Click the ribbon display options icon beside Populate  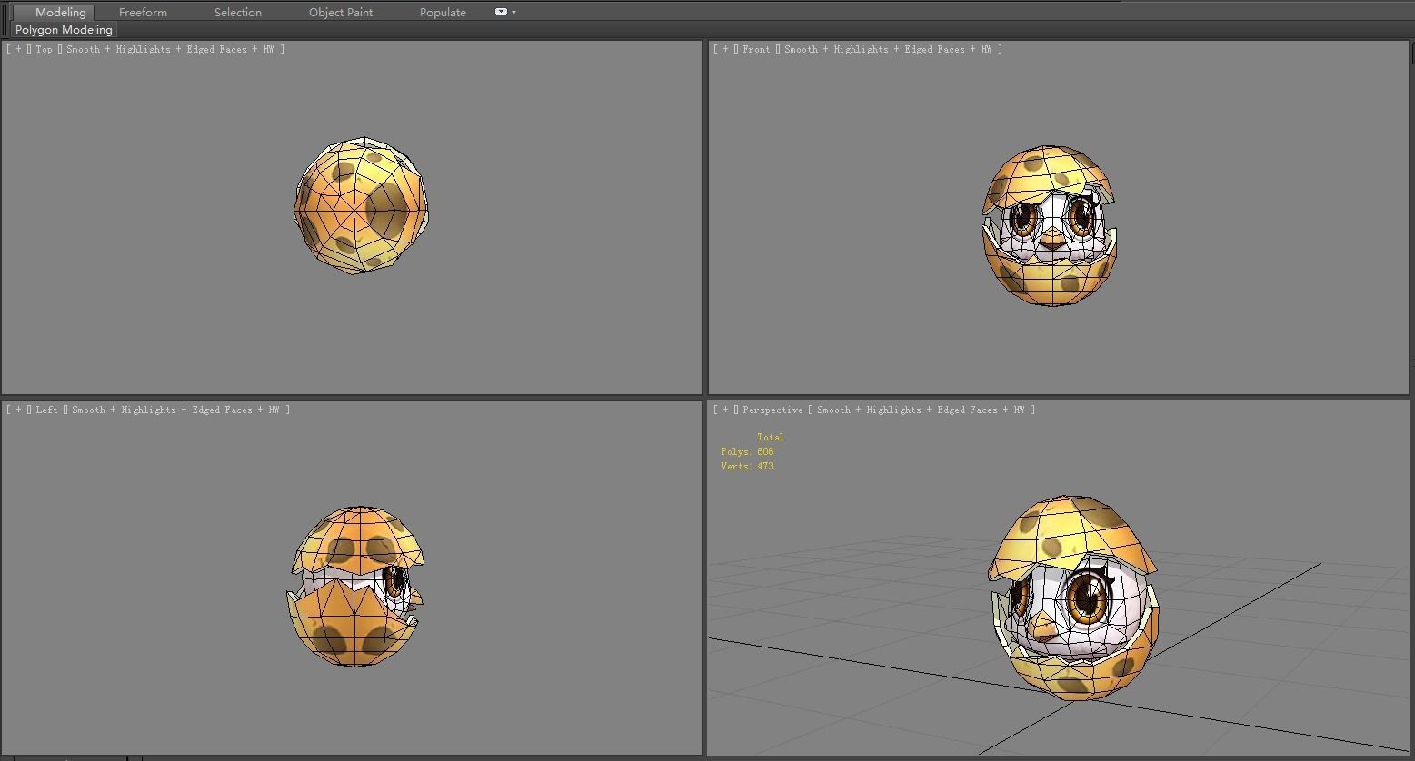click(503, 12)
